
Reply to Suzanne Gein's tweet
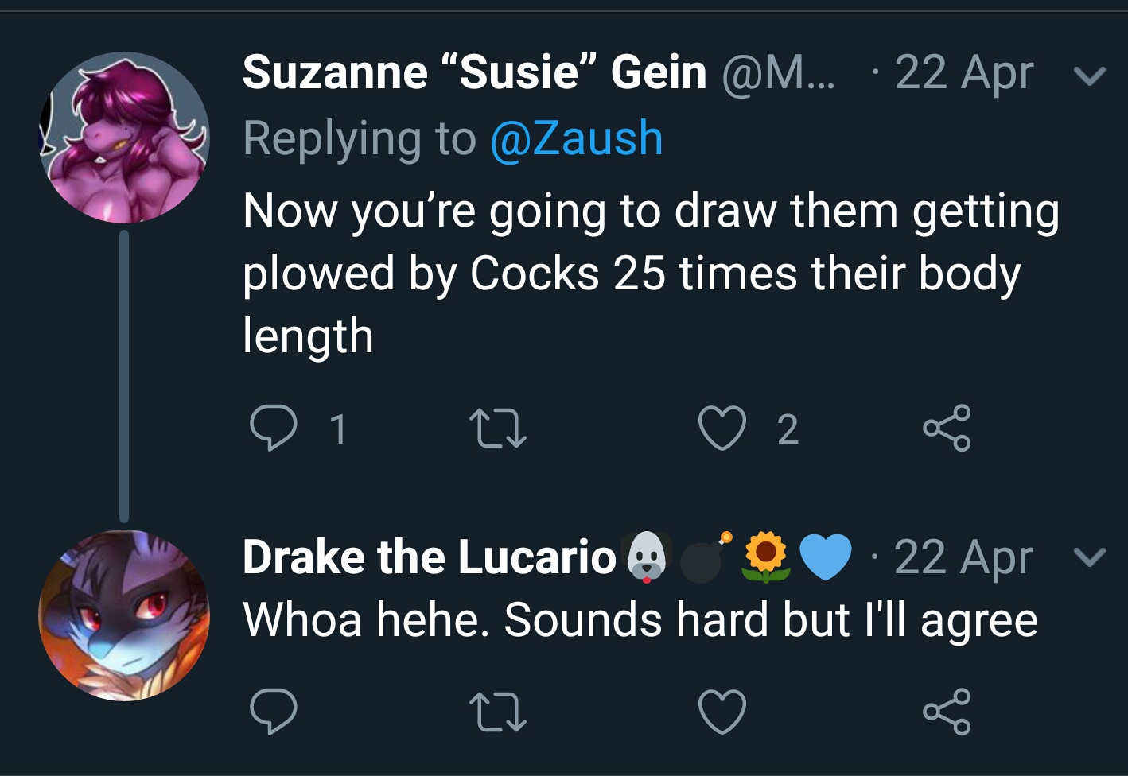(x=274, y=428)
